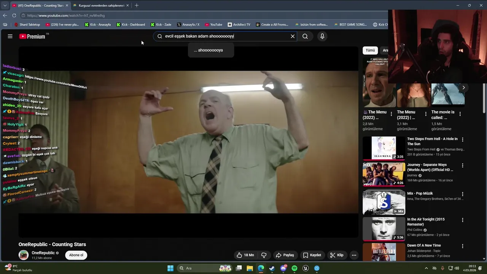Close the 'Kurgusal evrenlerden' browser tab

coord(127,5)
